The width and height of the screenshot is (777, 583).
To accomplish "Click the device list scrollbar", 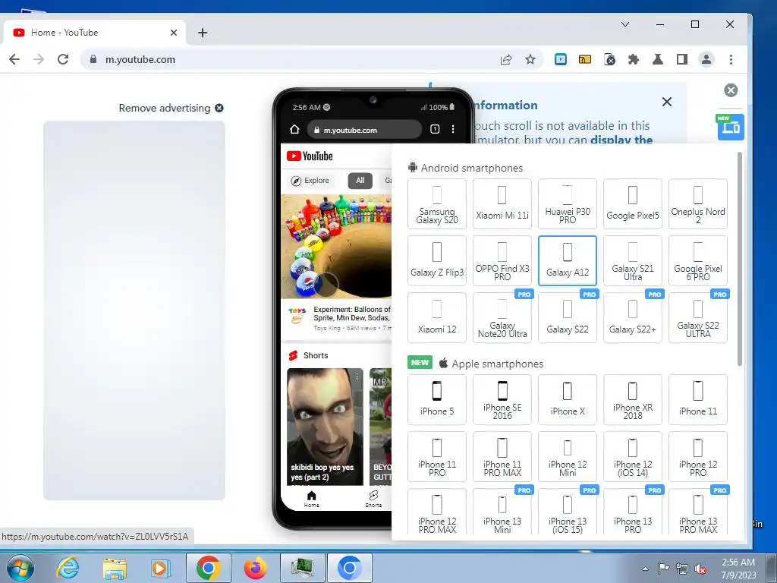I will (x=740, y=259).
